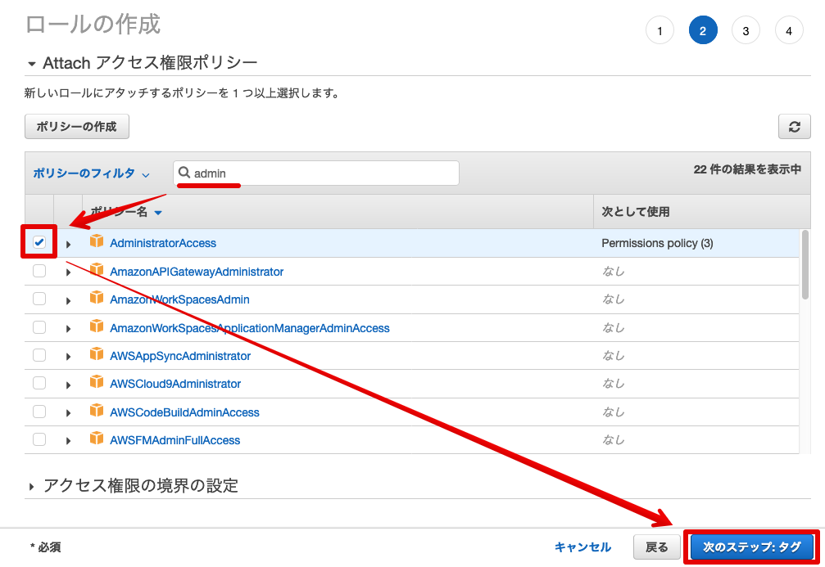Viewport: 825px width, 567px height.
Task: Click the cube icon beside AWSCodeBuildAdminAccess
Action: pyautogui.click(x=97, y=412)
